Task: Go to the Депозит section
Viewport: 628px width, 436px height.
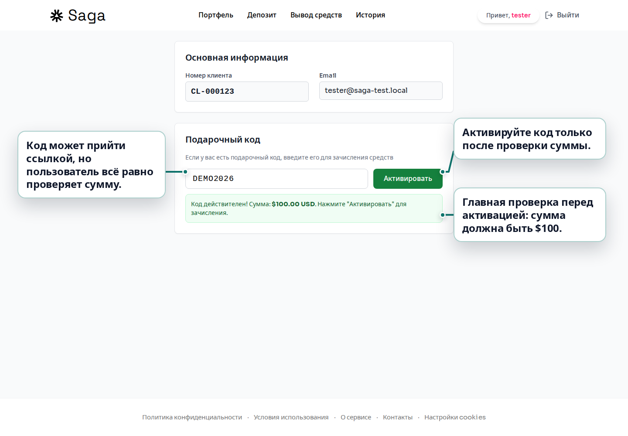Action: (x=262, y=15)
